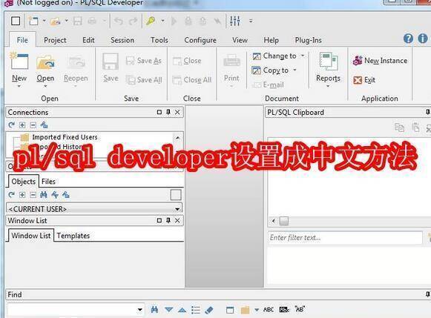The width and height of the screenshot is (431, 318).
Task: Click New Instance button
Action: pos(380,61)
